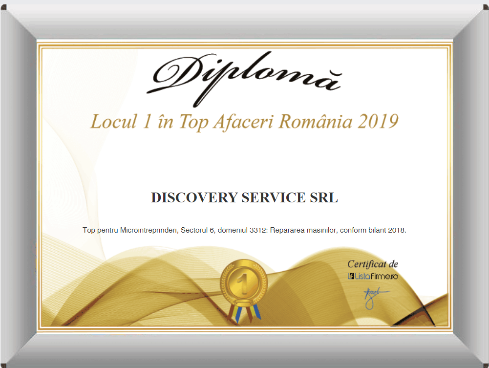Click the 'Diplomă' calligraphy title
Viewport: 489px width, 368px height.
pos(244,79)
